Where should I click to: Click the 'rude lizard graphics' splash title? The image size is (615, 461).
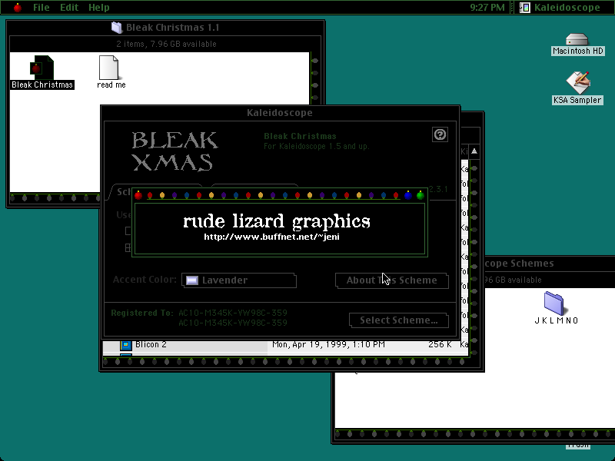pos(277,221)
